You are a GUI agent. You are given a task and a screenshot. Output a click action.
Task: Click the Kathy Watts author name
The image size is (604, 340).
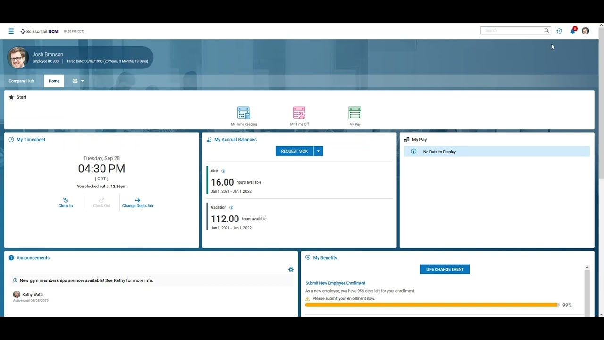33,295
